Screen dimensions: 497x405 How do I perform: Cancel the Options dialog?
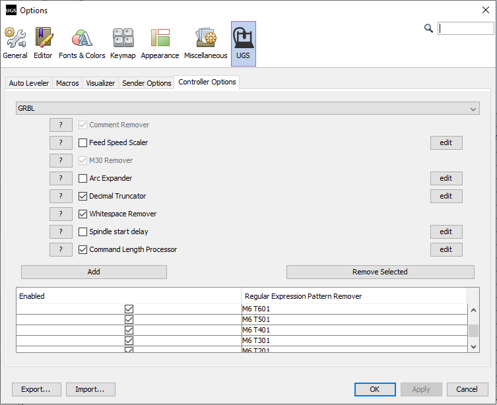point(467,389)
